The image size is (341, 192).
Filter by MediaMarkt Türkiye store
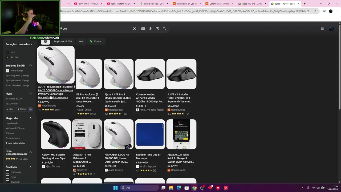pyautogui.click(x=15, y=128)
